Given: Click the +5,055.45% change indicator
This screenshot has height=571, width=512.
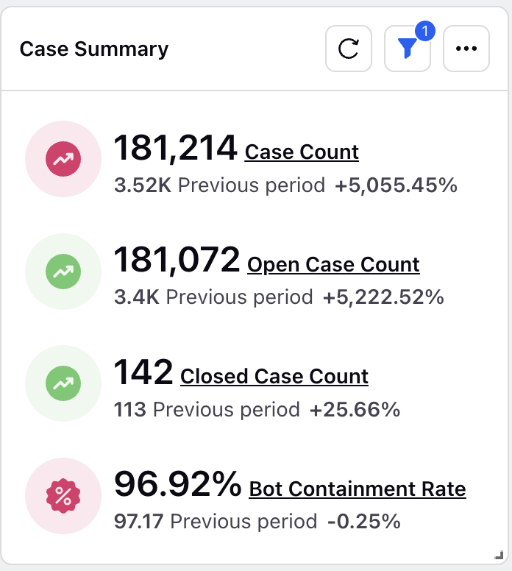Looking at the screenshot, I should [397, 185].
